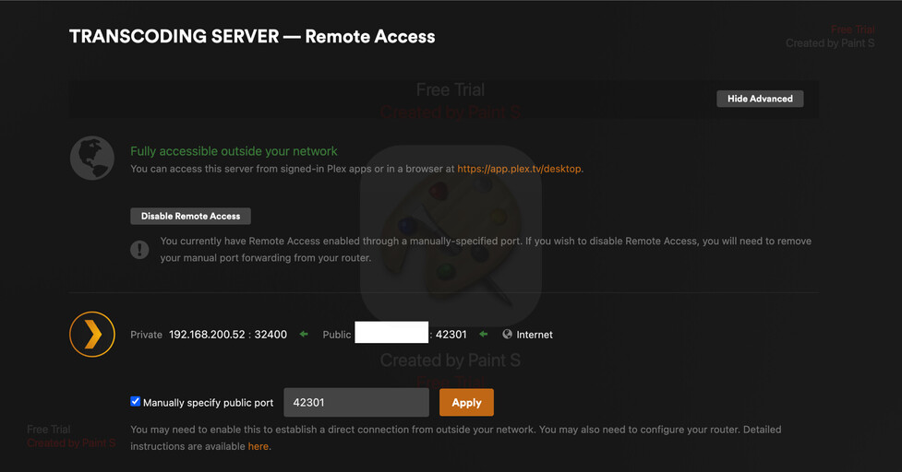Click Disable Remote Access button
Viewport: 902px width, 472px height.
(x=190, y=216)
